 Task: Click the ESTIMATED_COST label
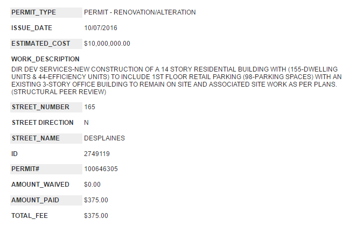(x=40, y=43)
